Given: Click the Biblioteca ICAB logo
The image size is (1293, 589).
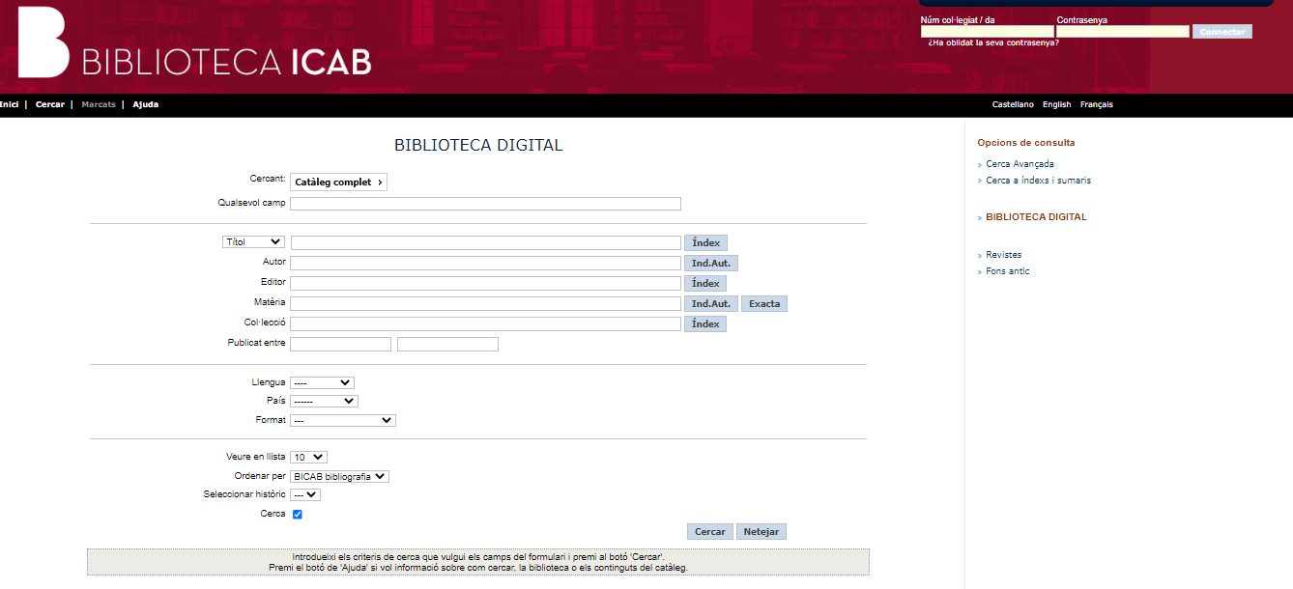Looking at the screenshot, I should 193,46.
